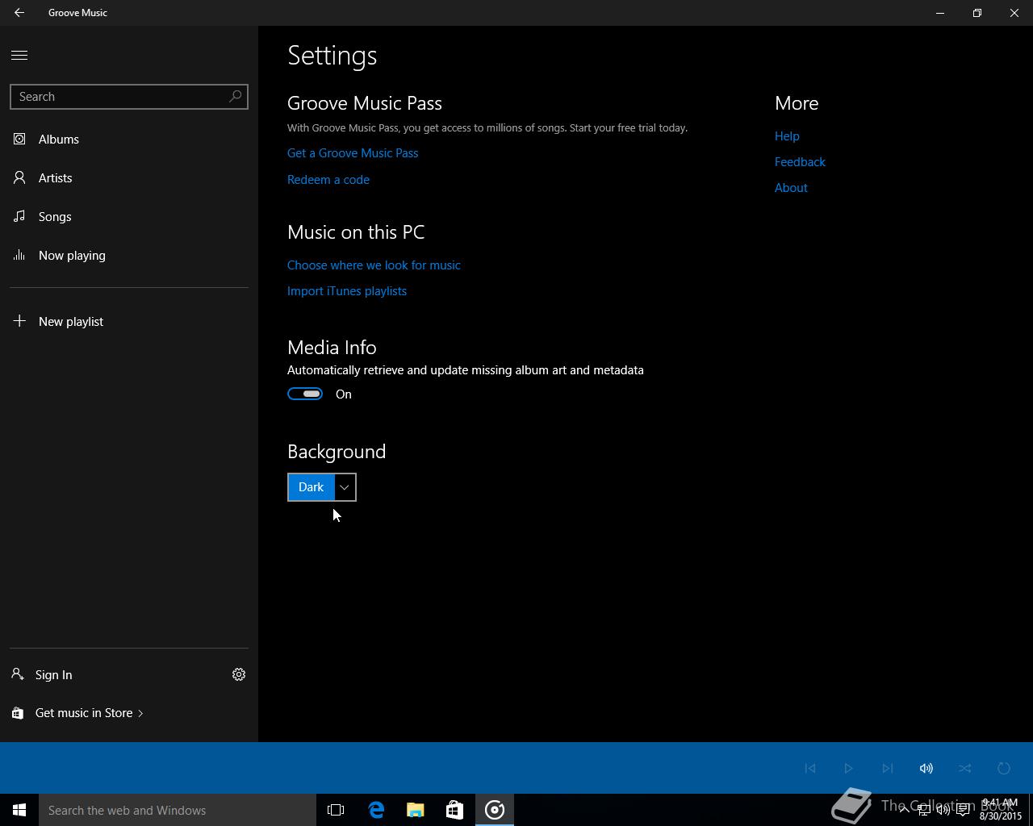
Task: Open the player volume control
Action: (x=926, y=768)
